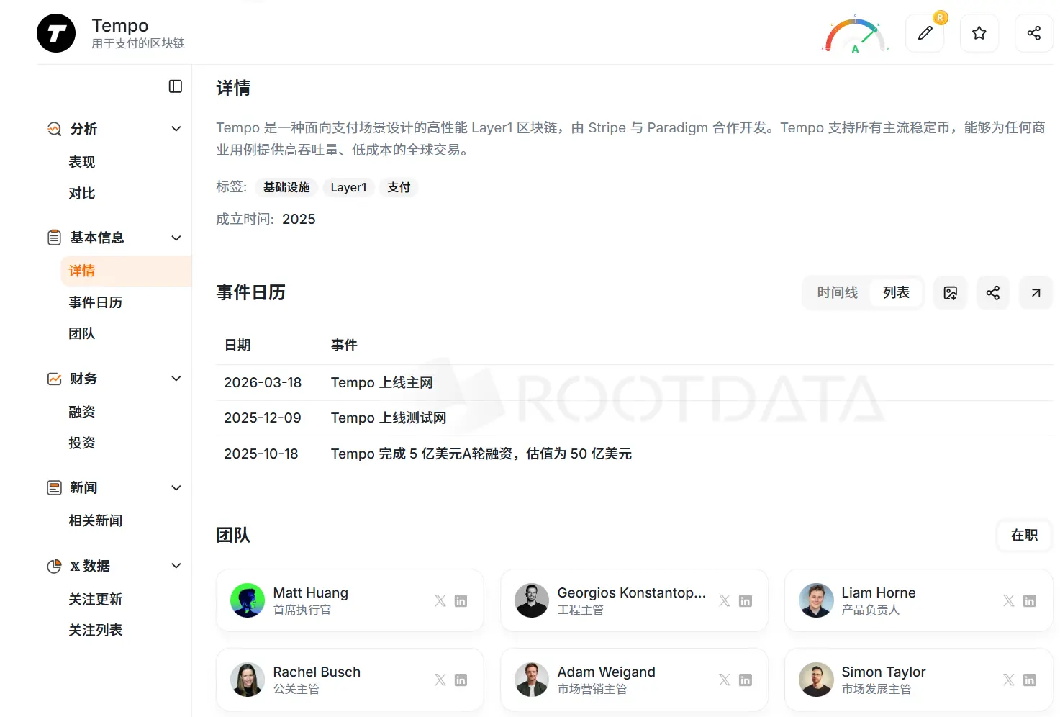Click the 成立时间 2025 value
The image size is (1060, 717).
point(299,219)
